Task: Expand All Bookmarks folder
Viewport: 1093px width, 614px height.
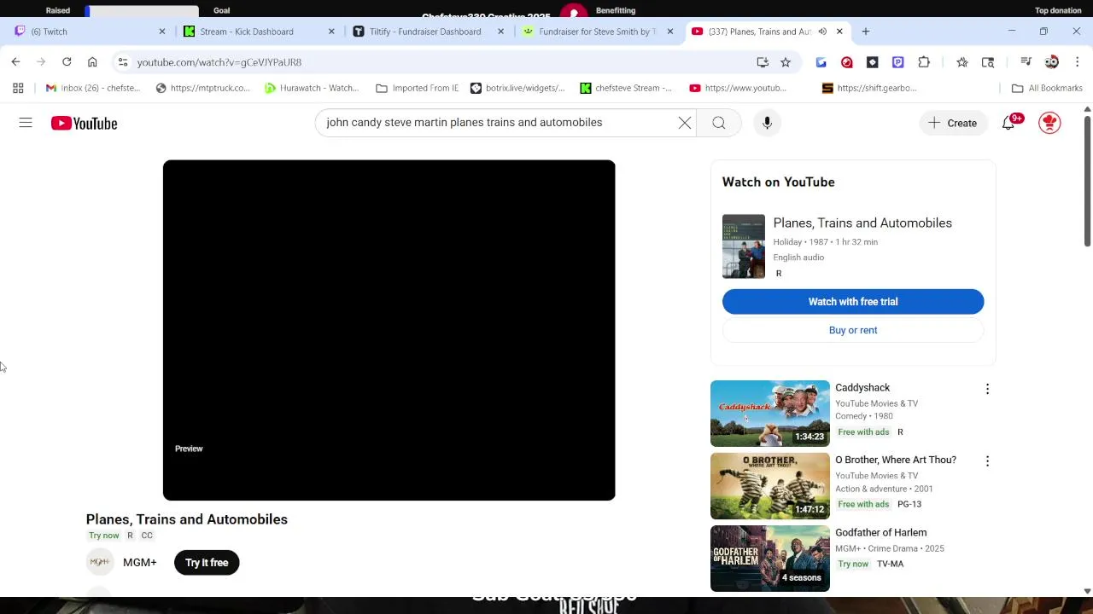Action: coord(1047,88)
